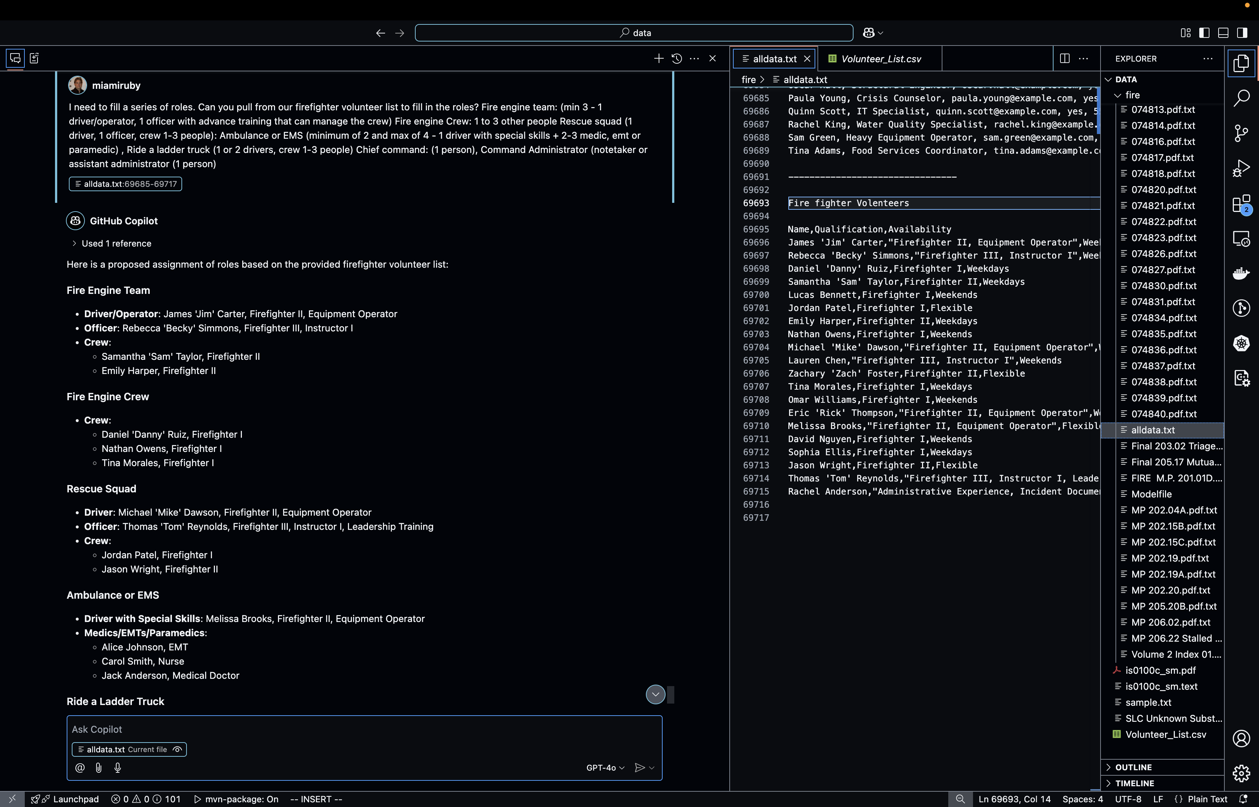Show chat history clock icon
Image resolution: width=1259 pixels, height=807 pixels.
click(676, 59)
